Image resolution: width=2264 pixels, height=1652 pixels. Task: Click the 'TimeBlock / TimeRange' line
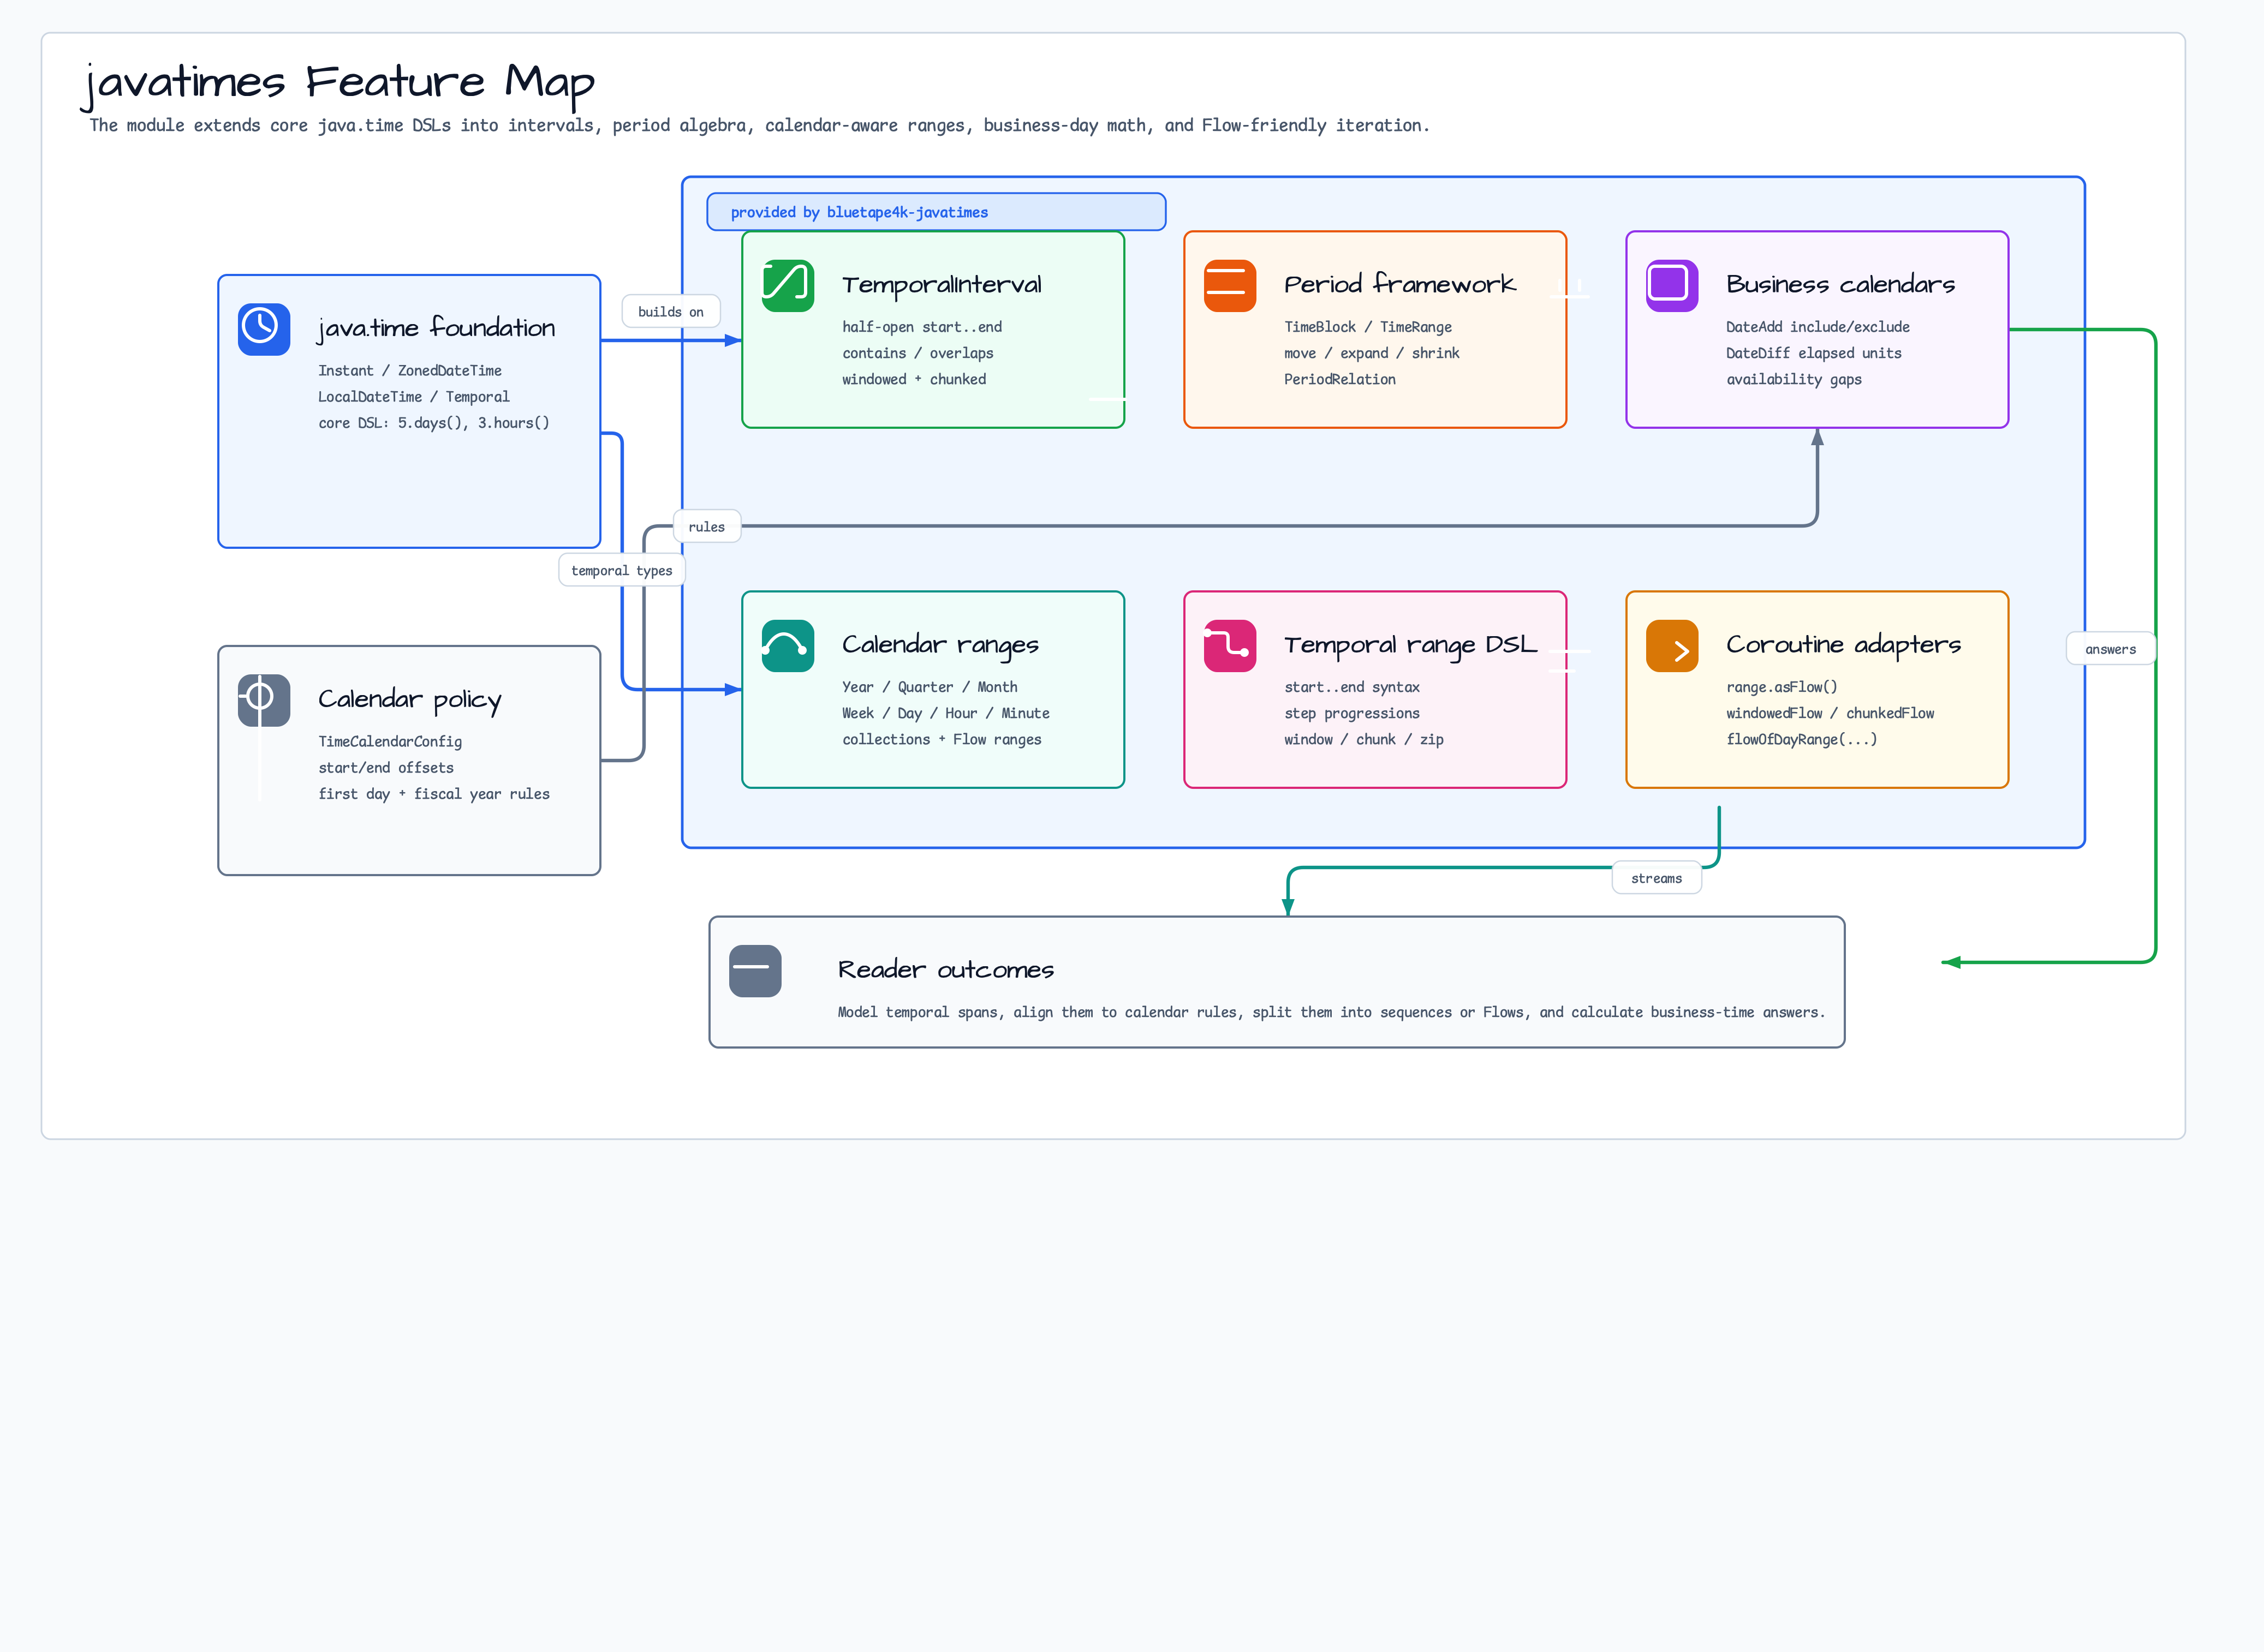click(x=1368, y=327)
